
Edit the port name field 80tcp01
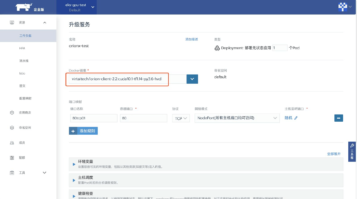click(94, 118)
